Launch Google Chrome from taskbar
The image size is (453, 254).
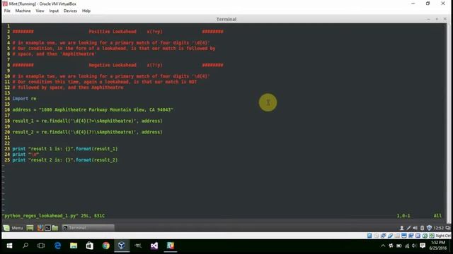coord(105,246)
